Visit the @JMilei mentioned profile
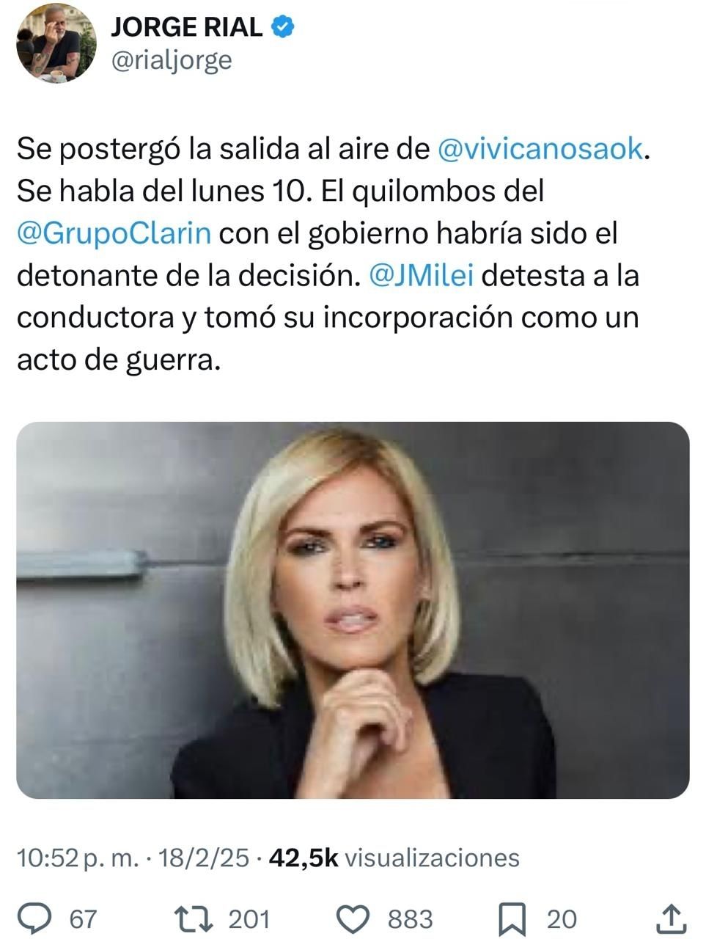Image resolution: width=706 pixels, height=939 pixels. 422,276
